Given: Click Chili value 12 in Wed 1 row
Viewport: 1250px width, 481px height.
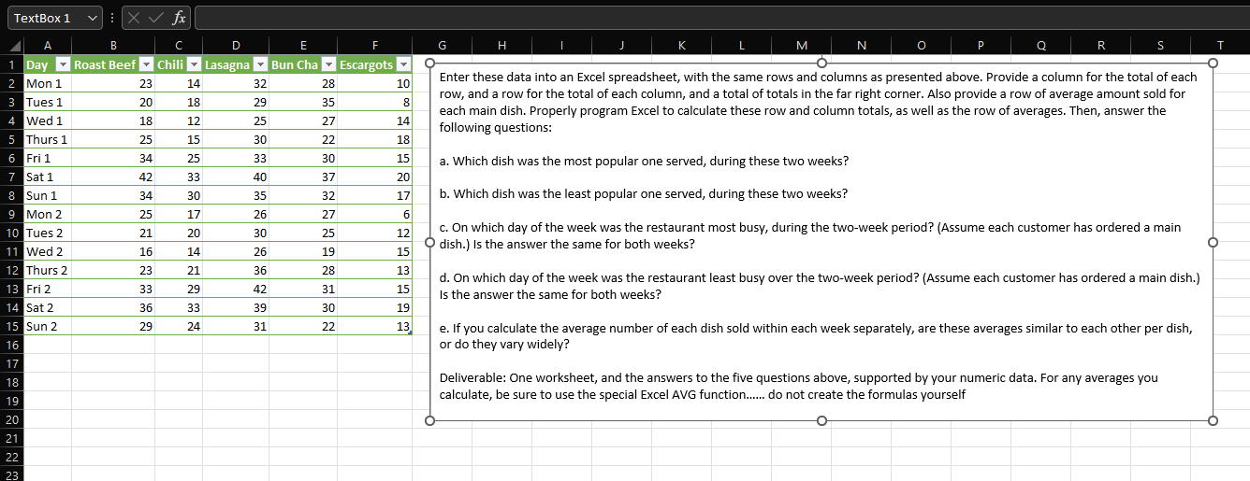Looking at the screenshot, I should pyautogui.click(x=178, y=120).
